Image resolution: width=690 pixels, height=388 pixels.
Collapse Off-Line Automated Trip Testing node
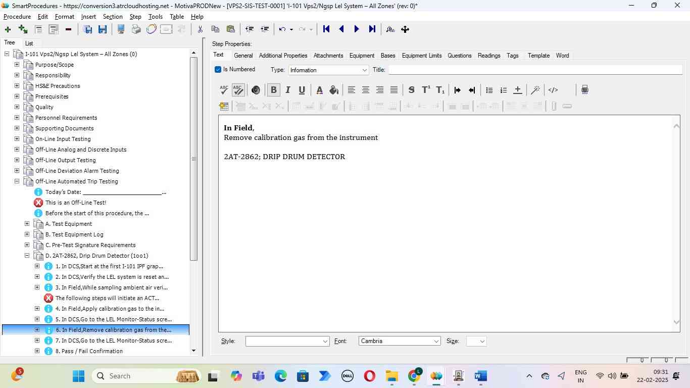click(x=17, y=181)
